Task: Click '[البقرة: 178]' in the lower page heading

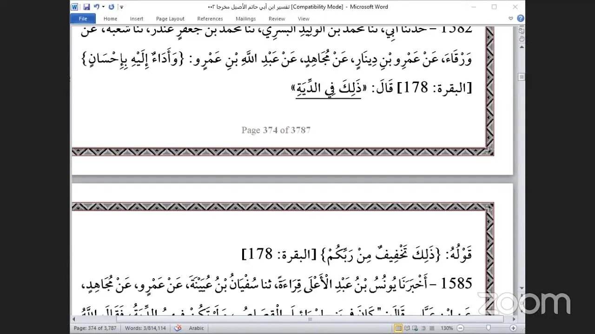Action: (x=279, y=255)
